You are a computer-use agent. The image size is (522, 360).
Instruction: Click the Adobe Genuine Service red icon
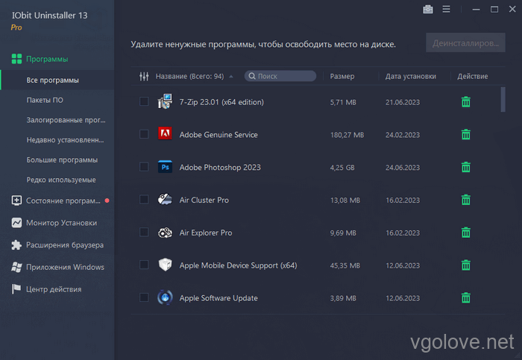click(165, 133)
